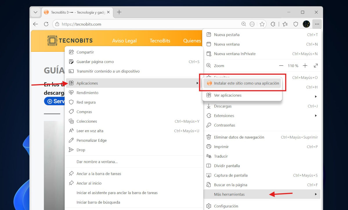Click the zoom magnifier icon in address bar
The width and height of the screenshot is (348, 210).
pyautogui.click(x=244, y=24)
